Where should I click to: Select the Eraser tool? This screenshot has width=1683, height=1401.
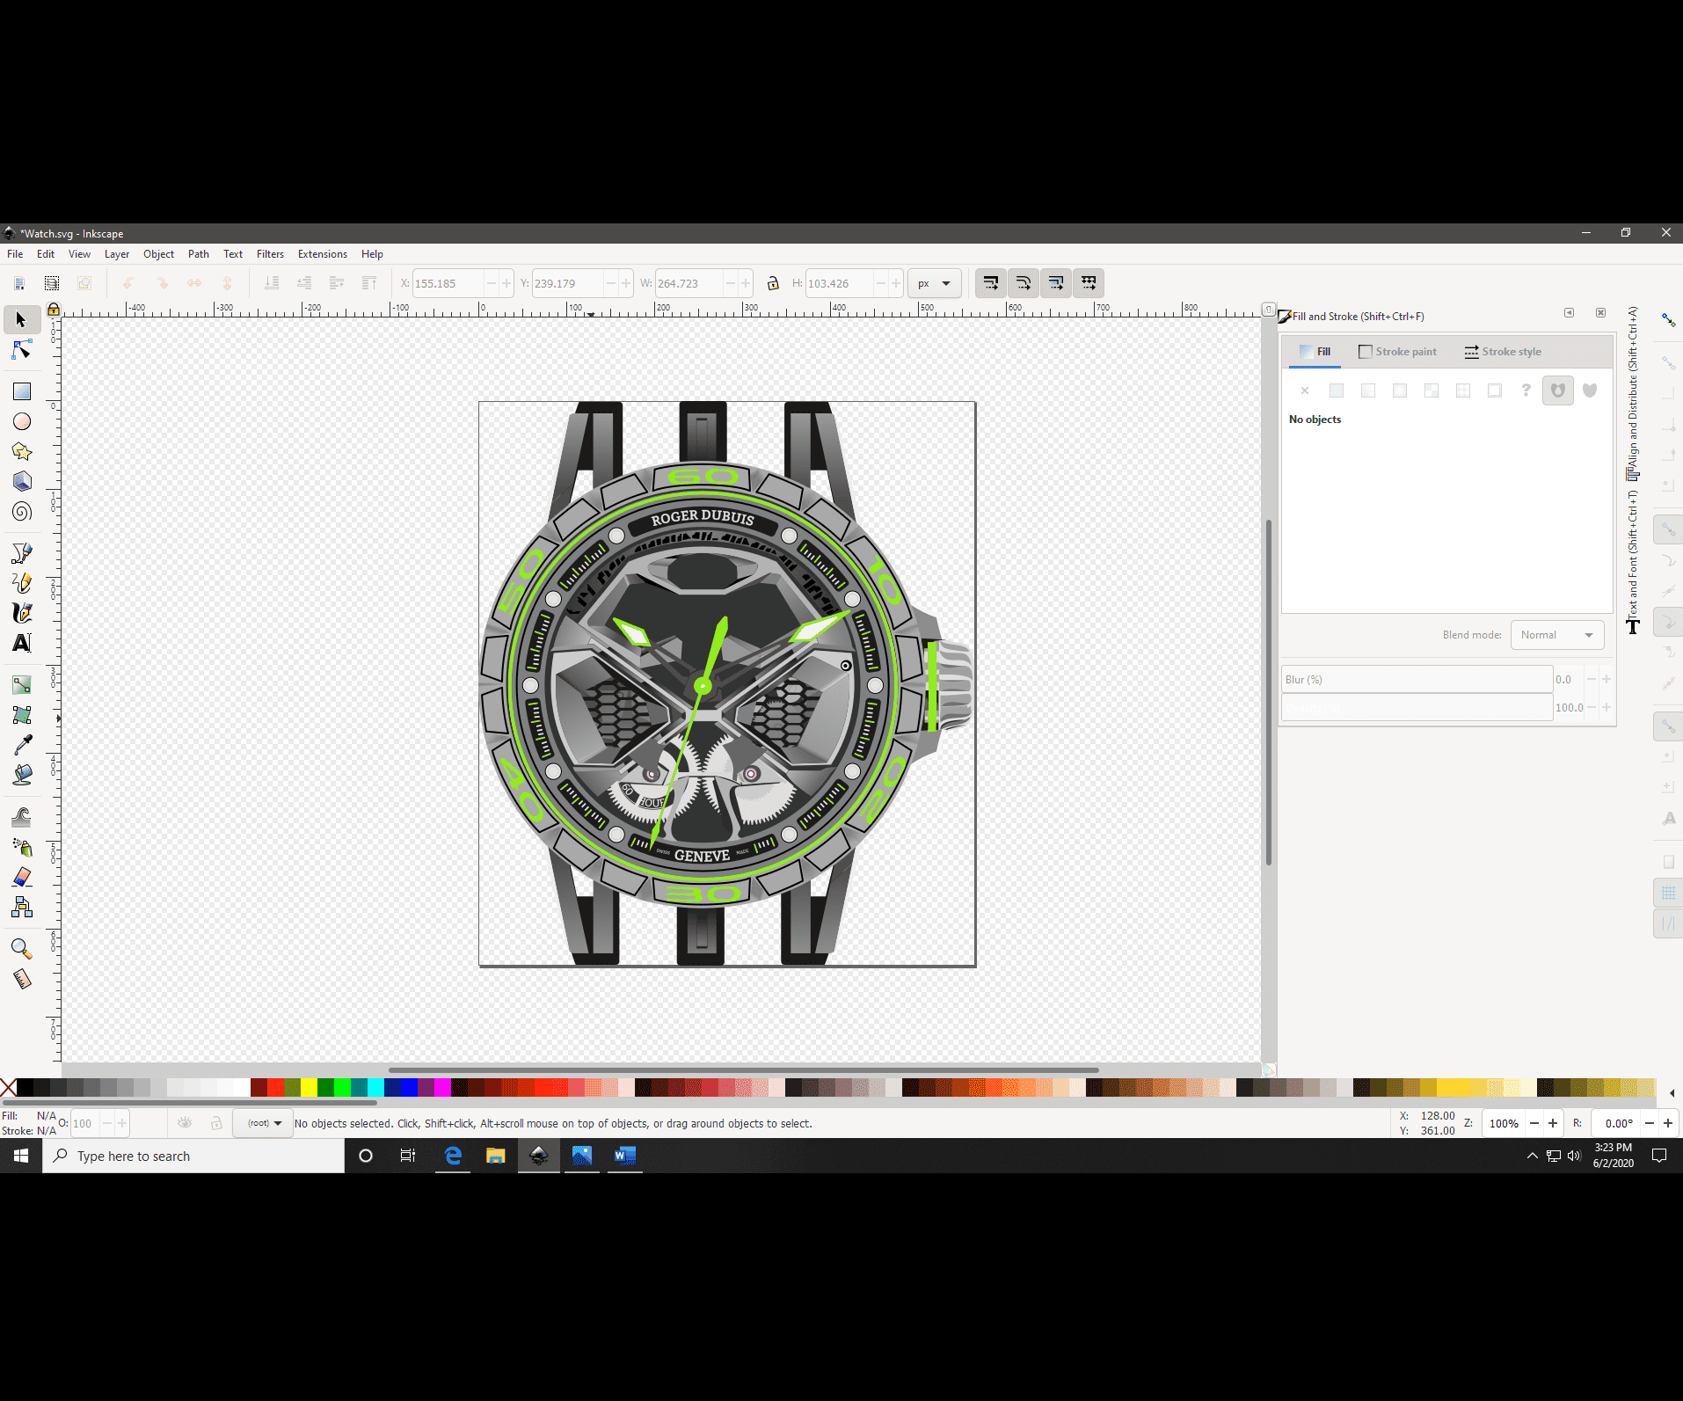(x=22, y=877)
